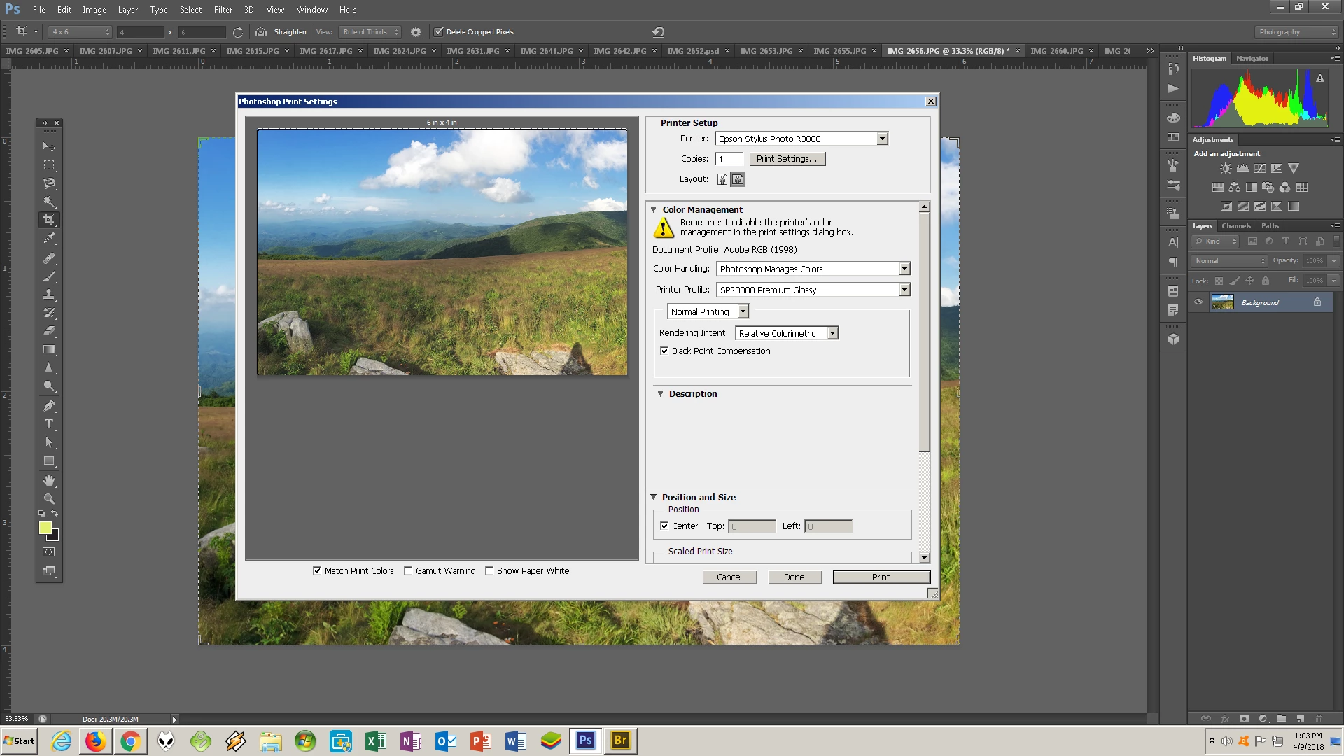Select the Crop tool in toolbar
Image resolution: width=1344 pixels, height=756 pixels.
click(x=49, y=220)
